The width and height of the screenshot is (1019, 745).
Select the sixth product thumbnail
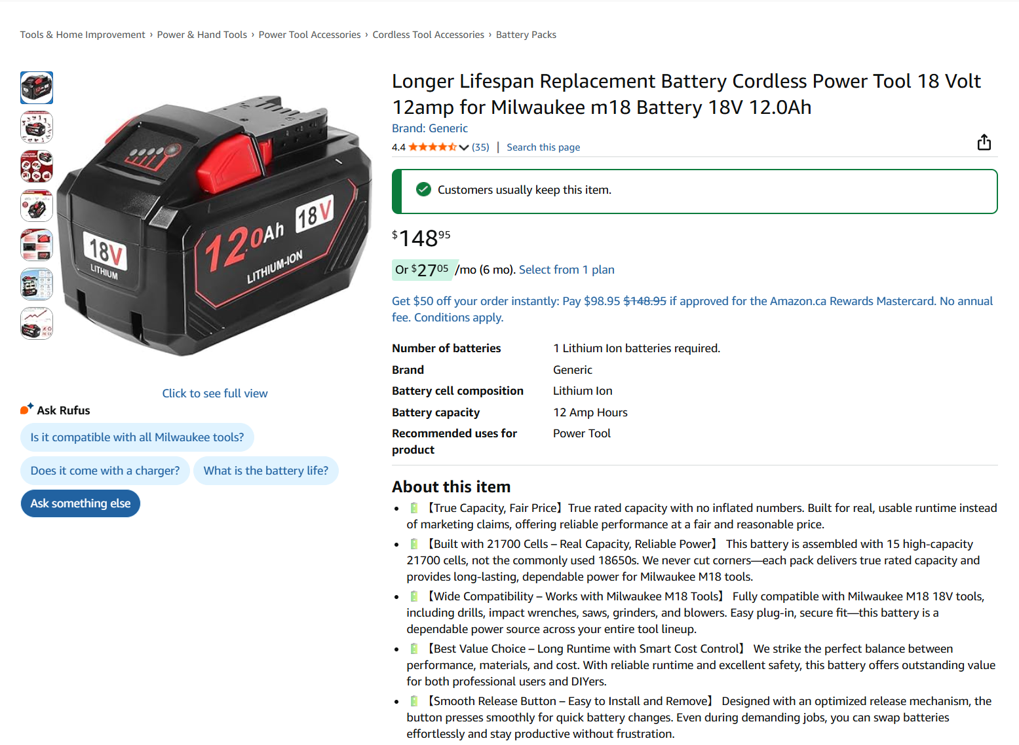coord(37,284)
